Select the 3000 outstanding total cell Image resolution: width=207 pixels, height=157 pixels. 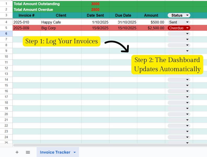coord(95,4)
